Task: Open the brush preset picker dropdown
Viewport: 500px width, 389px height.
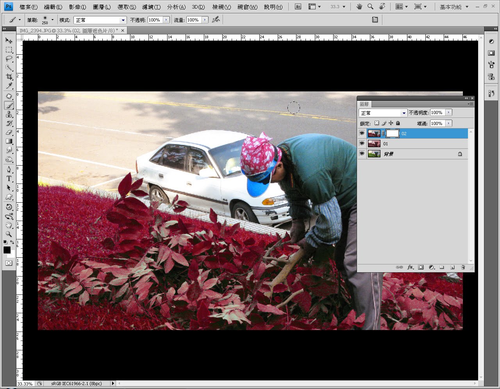Action: (x=52, y=20)
